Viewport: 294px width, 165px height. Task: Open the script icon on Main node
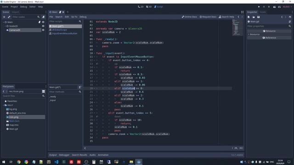[x=40, y=22]
